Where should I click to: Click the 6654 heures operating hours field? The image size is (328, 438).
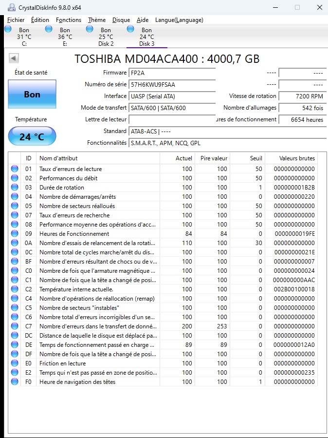point(303,119)
